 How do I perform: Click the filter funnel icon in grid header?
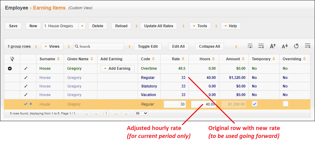pos(12,59)
